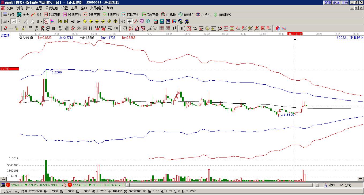Open the 9T四方形 chart tool

pyautogui.click(x=130, y=14)
